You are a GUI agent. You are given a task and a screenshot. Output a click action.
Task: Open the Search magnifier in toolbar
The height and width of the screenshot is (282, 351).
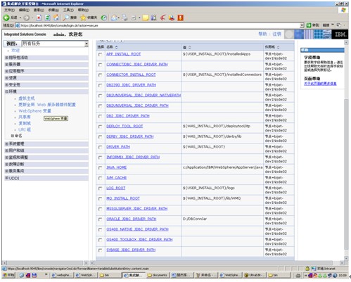(x=66, y=18)
